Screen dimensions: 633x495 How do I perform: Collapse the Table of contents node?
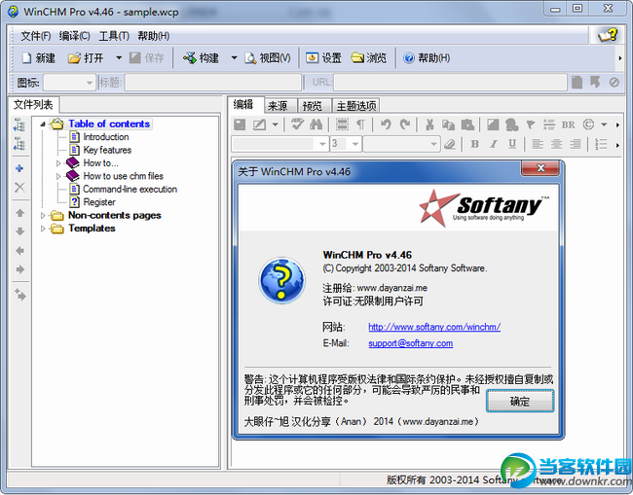click(43, 124)
